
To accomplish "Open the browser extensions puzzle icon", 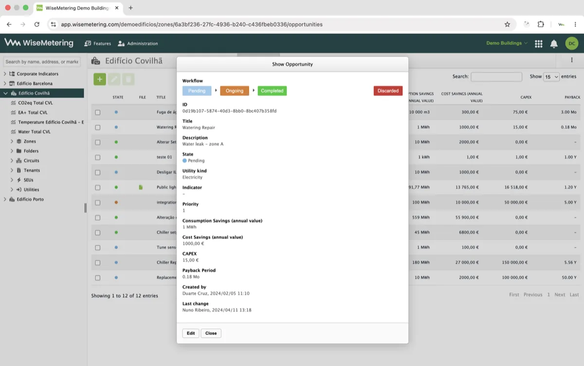I will (x=541, y=24).
